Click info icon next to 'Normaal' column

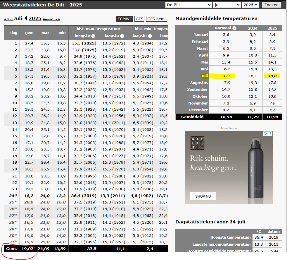pos(234,28)
